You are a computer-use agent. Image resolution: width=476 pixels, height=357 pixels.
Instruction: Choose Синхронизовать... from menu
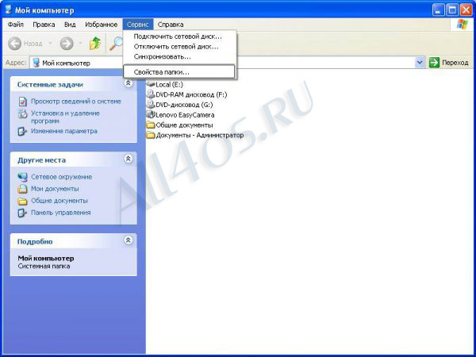[180, 56]
